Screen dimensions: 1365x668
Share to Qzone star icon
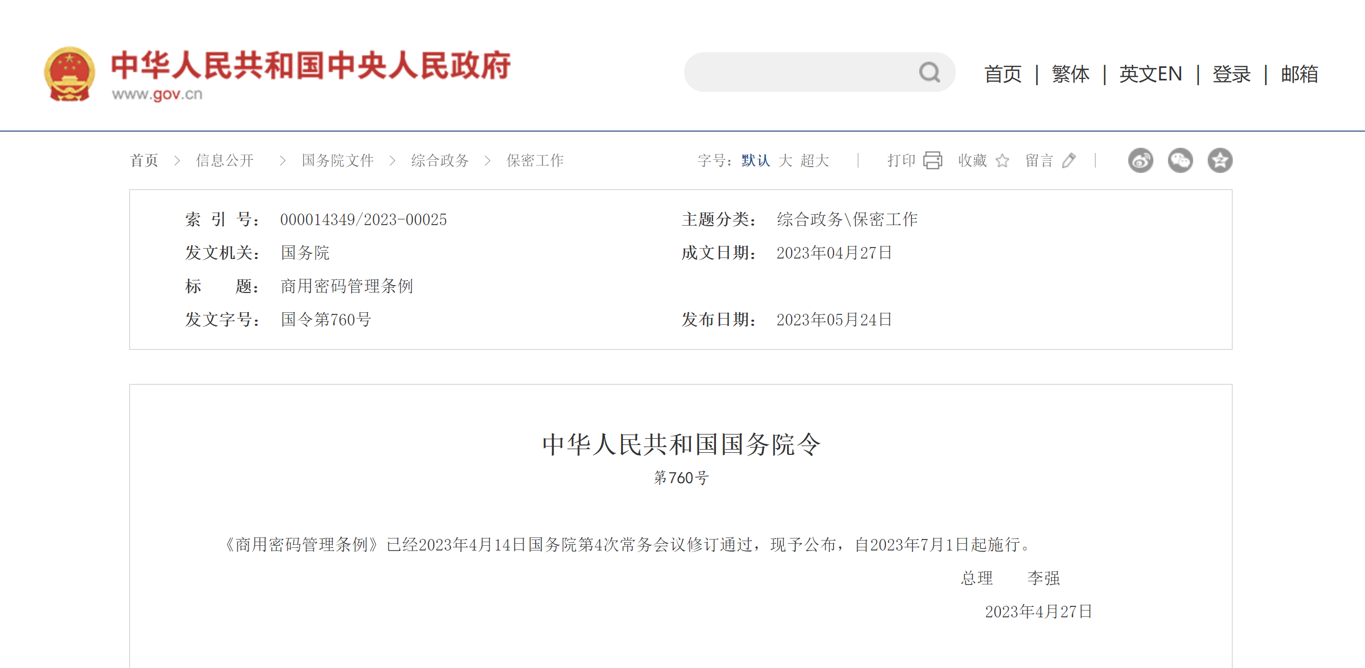(1220, 160)
